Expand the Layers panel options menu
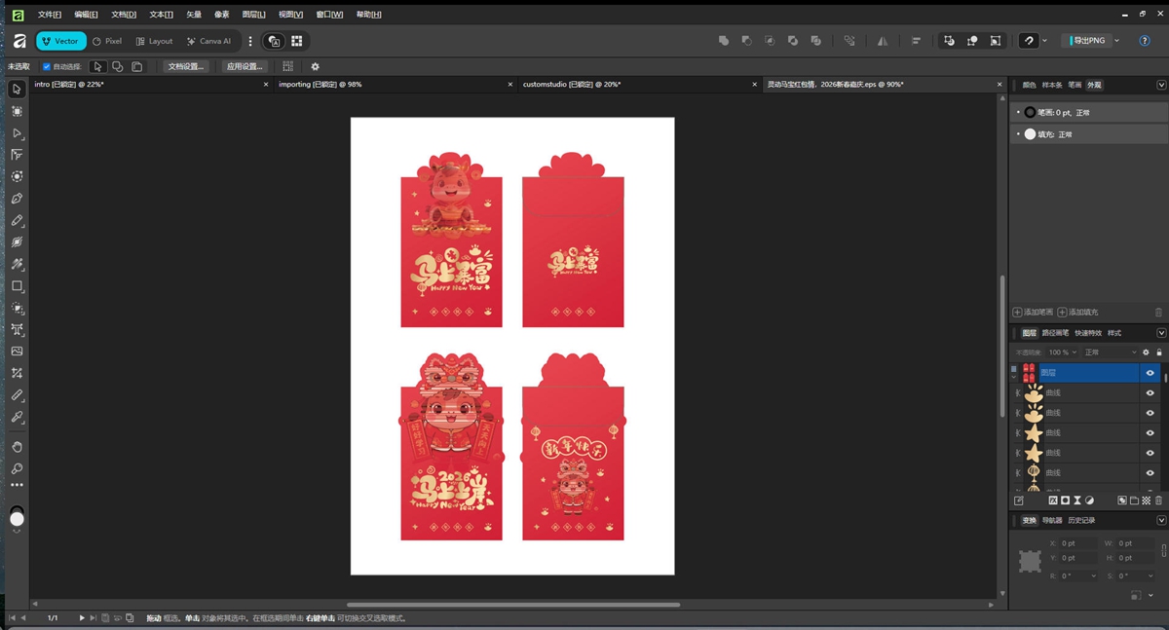This screenshot has height=630, width=1169. tap(1161, 333)
